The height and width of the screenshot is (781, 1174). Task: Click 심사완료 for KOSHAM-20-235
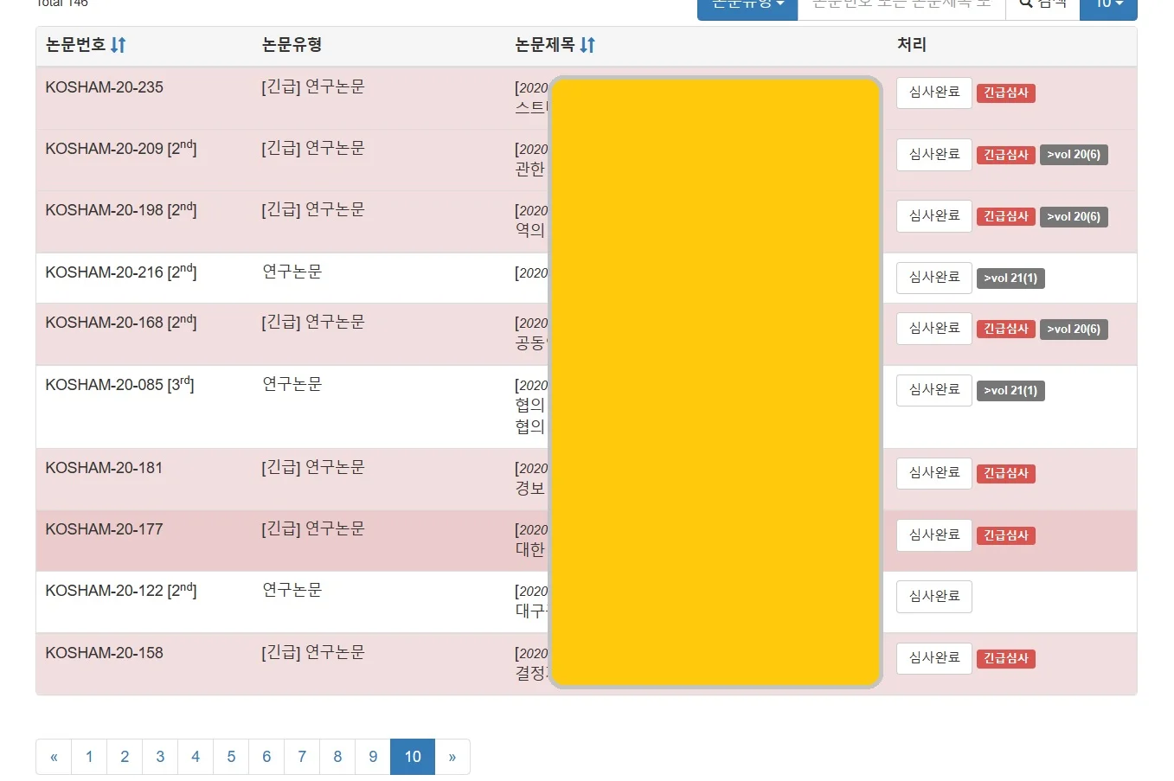point(934,93)
